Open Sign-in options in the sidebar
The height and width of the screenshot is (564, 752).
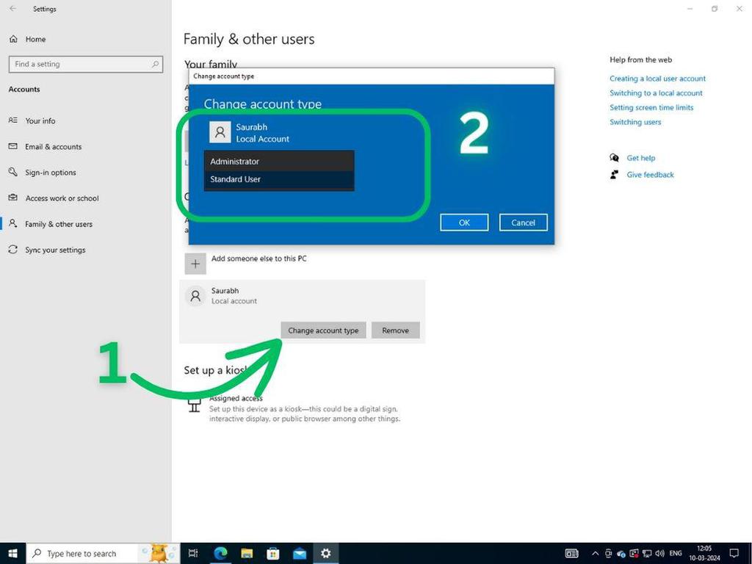pyautogui.click(x=54, y=172)
